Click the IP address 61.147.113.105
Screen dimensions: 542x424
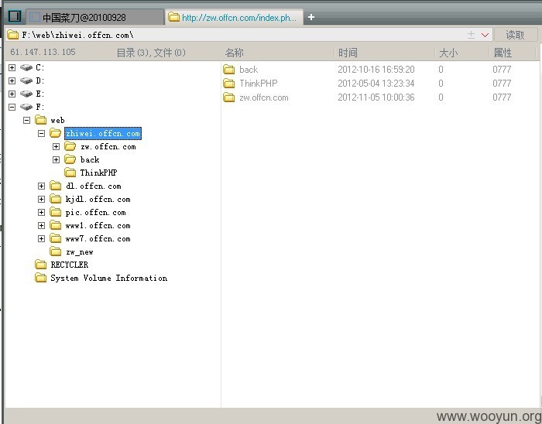click(43, 52)
